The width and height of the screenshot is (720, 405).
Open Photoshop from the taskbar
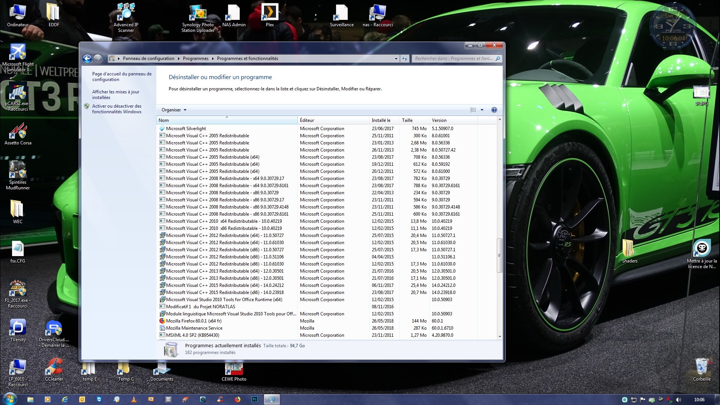point(255,399)
